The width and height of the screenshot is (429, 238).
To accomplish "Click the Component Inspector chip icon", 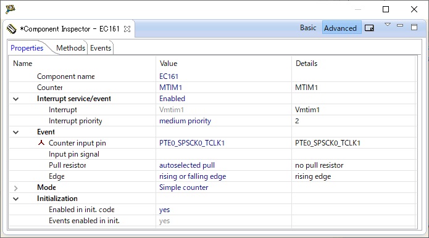I will click(x=12, y=29).
